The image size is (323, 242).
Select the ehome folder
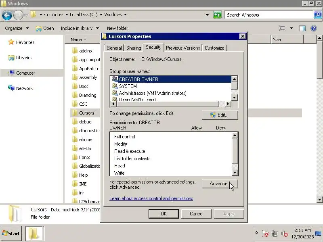tap(82, 140)
